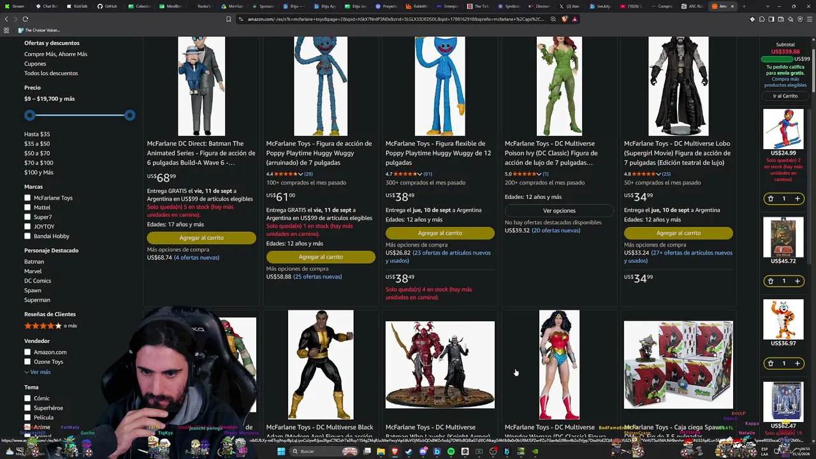Delete the US$24.99 item from cart
Viewport: 816px width, 459px height.
click(770, 199)
